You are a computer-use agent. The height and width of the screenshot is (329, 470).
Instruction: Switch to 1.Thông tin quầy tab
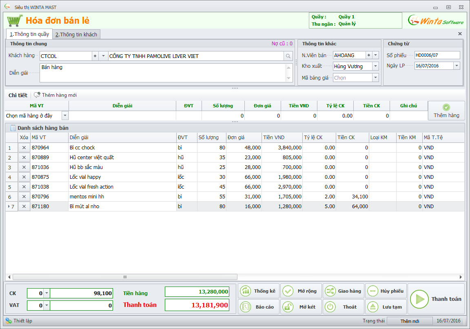point(29,34)
